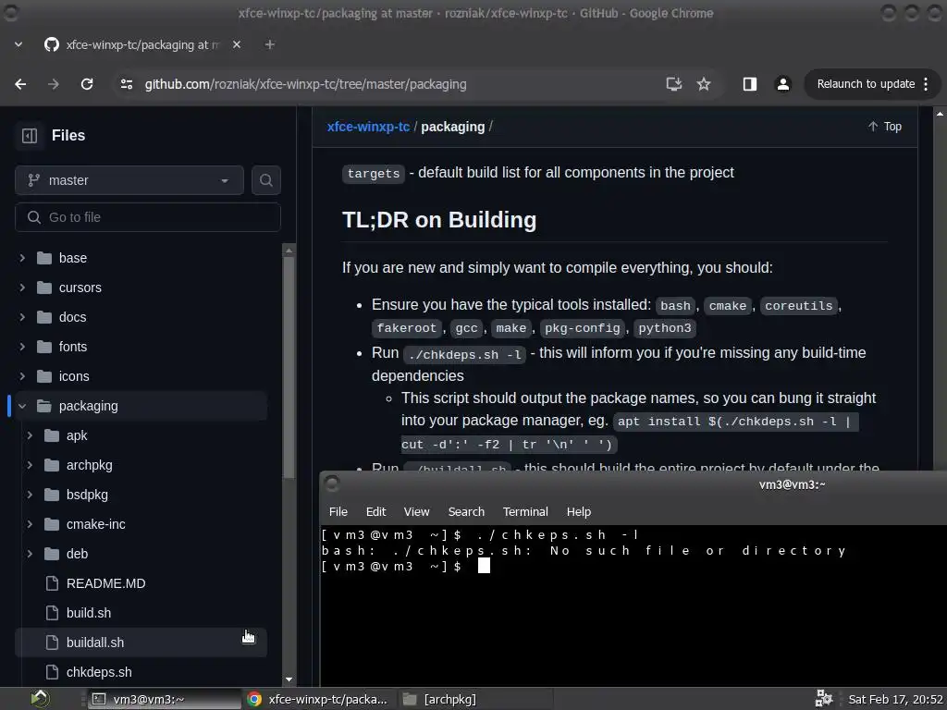Open a new Chrome tab
947x710 pixels.
point(270,44)
